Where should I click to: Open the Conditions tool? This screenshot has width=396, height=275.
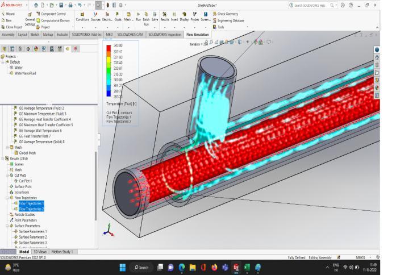point(82,16)
